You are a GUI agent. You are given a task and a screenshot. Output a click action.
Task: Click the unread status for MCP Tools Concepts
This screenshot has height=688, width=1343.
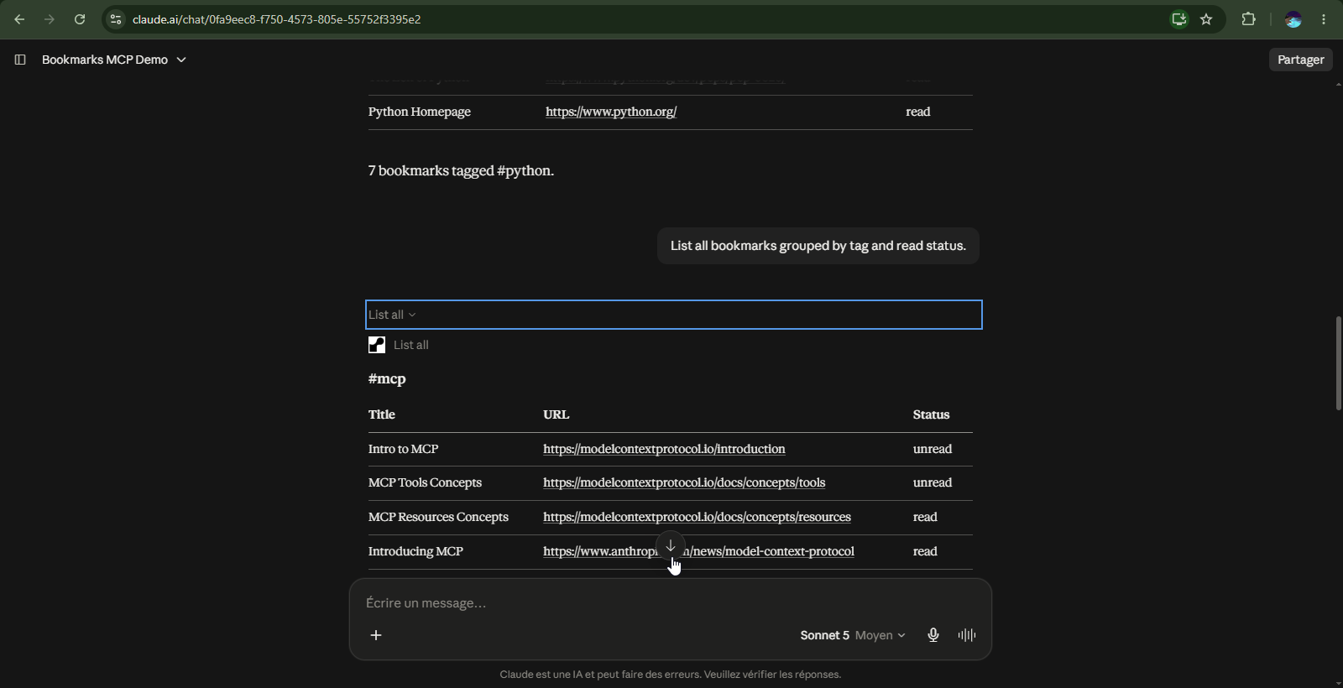point(933,482)
